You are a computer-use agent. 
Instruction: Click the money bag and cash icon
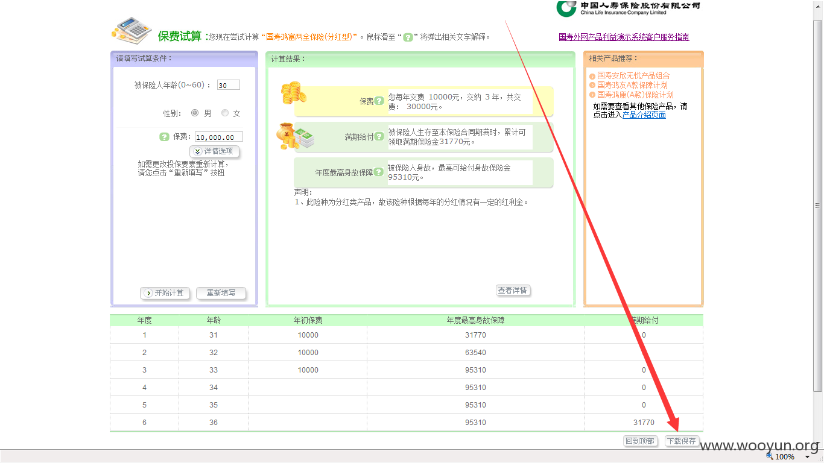[296, 136]
